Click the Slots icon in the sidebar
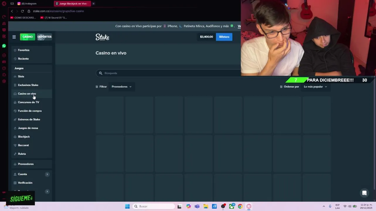 coord(15,76)
